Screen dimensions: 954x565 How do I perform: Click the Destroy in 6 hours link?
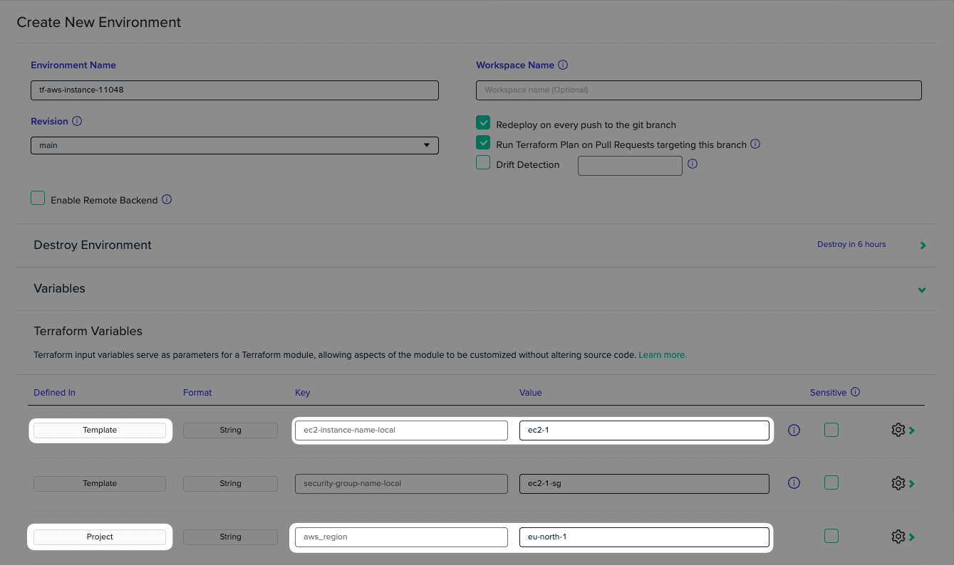[851, 244]
